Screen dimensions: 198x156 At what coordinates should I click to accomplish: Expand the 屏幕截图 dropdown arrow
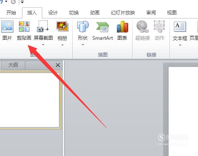coord(43,45)
